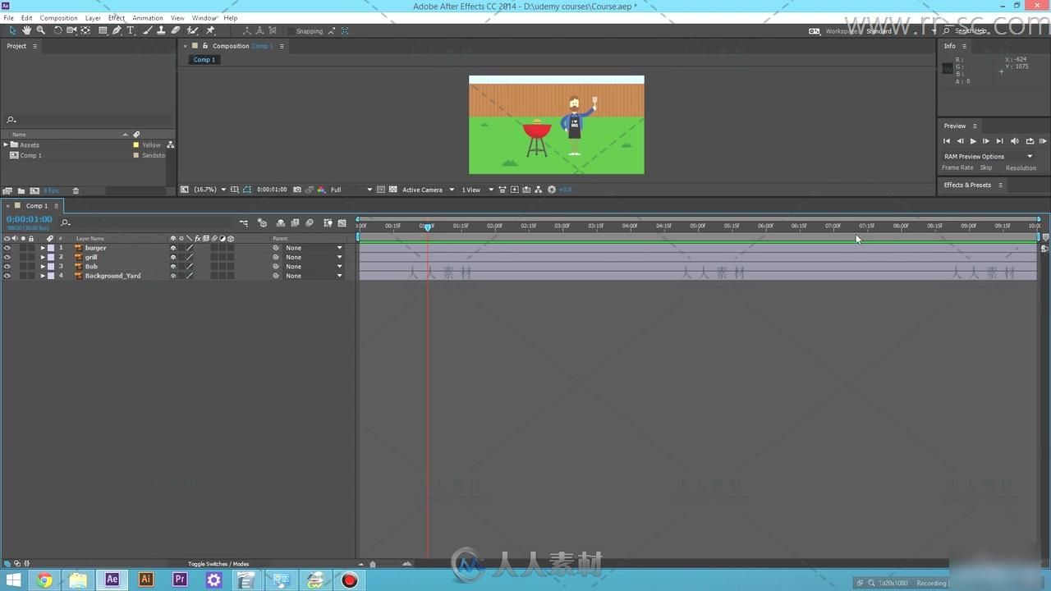Screen dimensions: 1051x591
Task: Open the Full resolution dropdown
Action: (351, 190)
